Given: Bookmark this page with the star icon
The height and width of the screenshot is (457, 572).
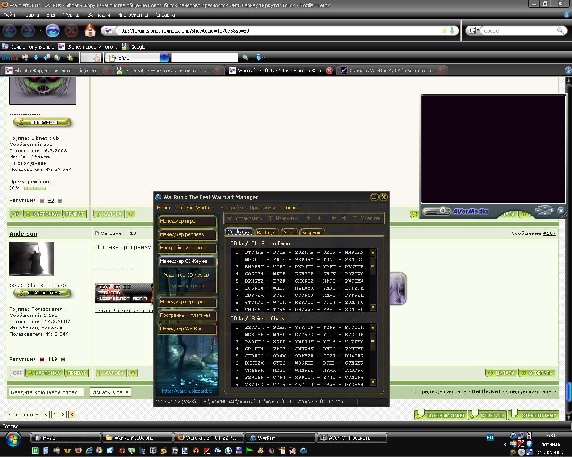Looking at the screenshot, I should (444, 30).
